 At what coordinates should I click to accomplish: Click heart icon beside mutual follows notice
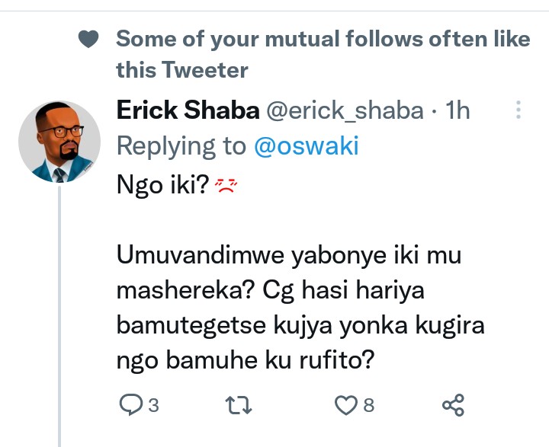point(89,40)
